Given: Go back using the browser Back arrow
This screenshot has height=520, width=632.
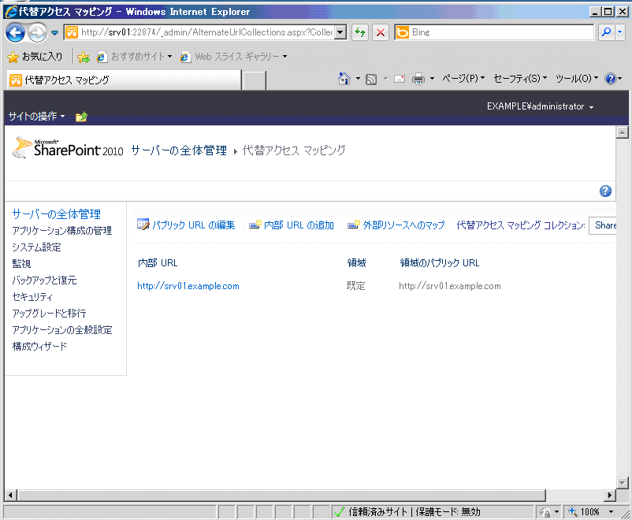Looking at the screenshot, I should pos(15,32).
